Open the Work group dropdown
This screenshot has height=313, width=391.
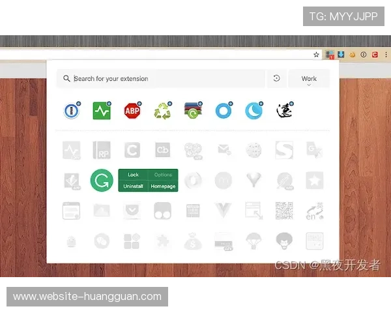pyautogui.click(x=309, y=79)
